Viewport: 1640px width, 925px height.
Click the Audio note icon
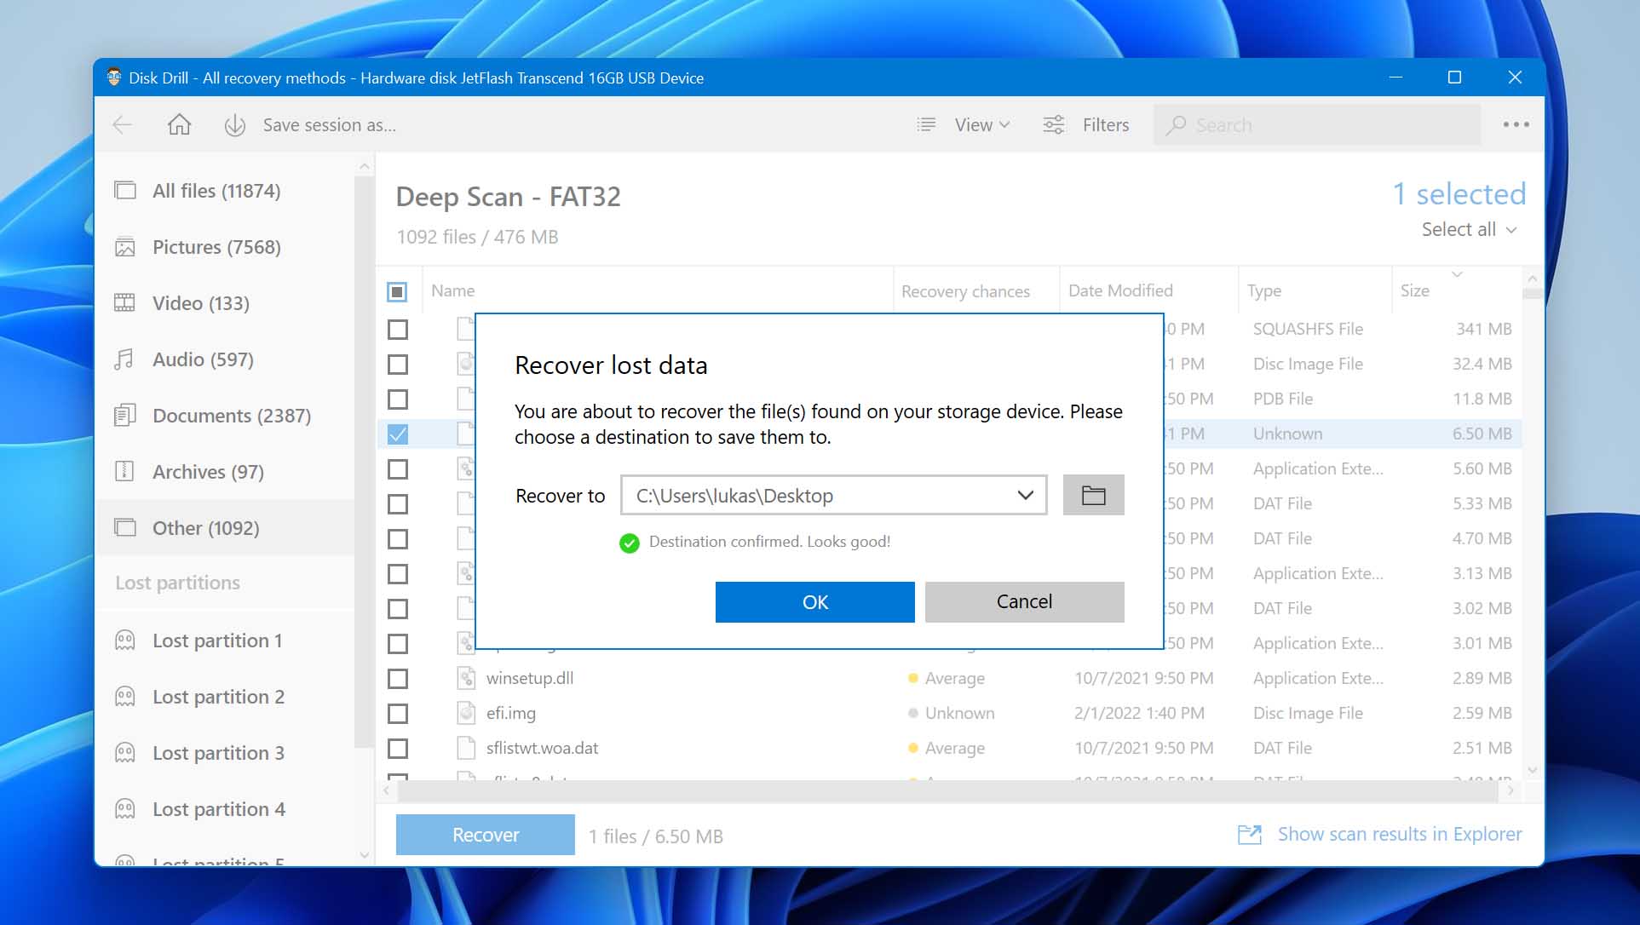(x=125, y=359)
